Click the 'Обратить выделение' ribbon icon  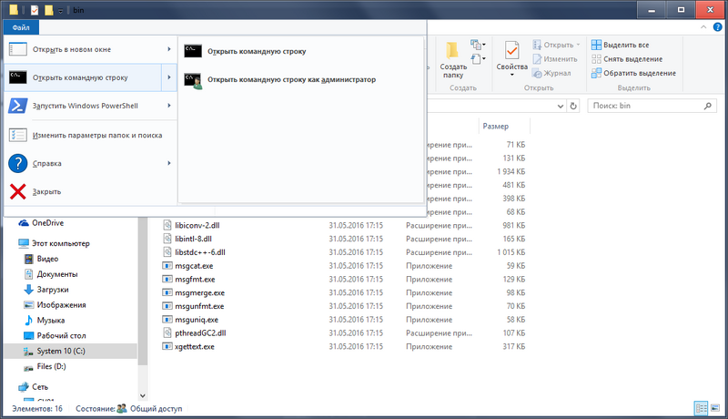point(596,73)
